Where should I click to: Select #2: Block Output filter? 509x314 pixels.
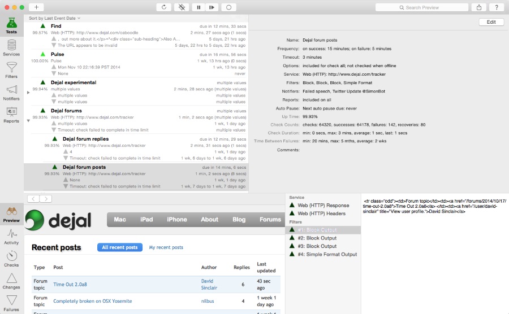323,238
